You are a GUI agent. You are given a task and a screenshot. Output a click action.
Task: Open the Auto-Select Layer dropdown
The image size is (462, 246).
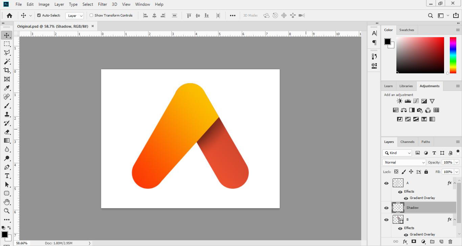coord(74,16)
